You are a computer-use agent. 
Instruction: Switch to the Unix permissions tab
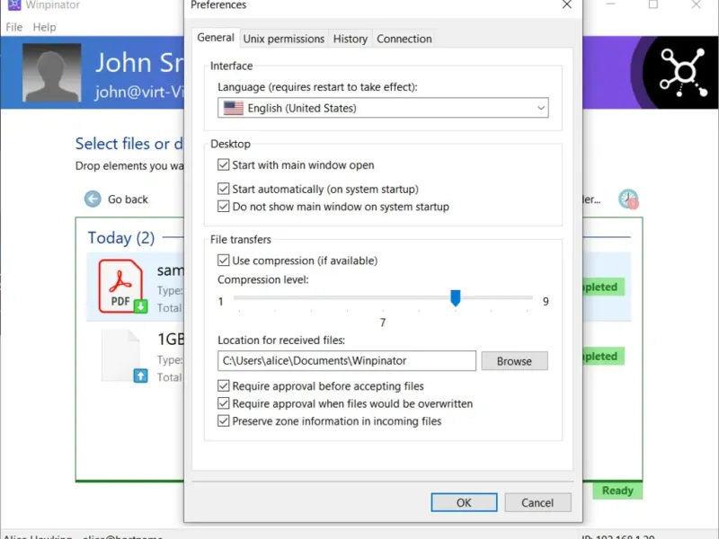tap(284, 39)
